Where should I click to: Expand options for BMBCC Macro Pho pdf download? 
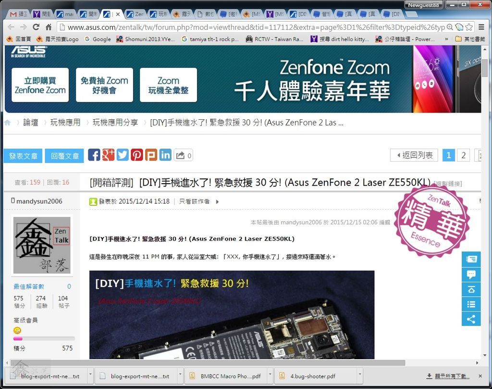click(270, 374)
